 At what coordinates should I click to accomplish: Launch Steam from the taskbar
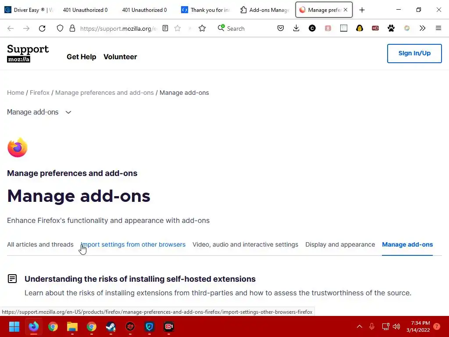tap(111, 326)
